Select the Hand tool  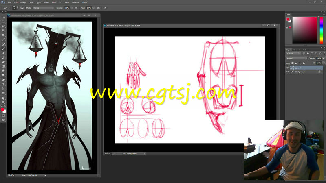[3, 98]
